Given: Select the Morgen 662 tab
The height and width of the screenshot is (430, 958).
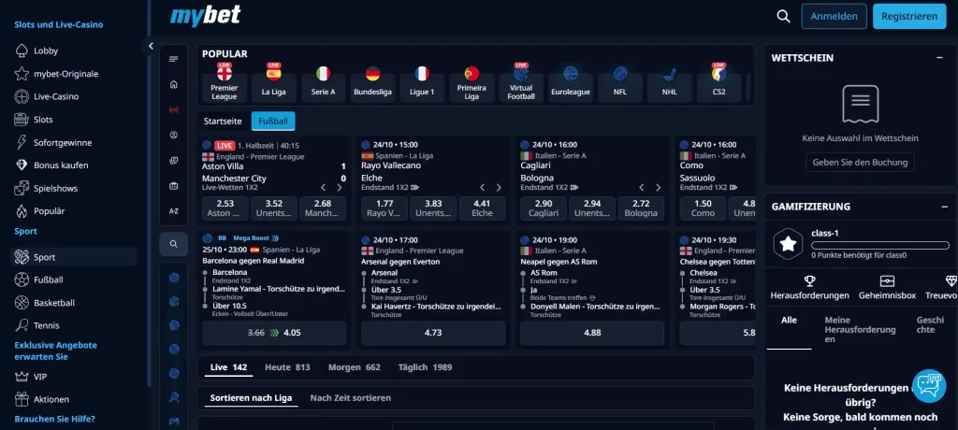Looking at the screenshot, I should tap(355, 367).
